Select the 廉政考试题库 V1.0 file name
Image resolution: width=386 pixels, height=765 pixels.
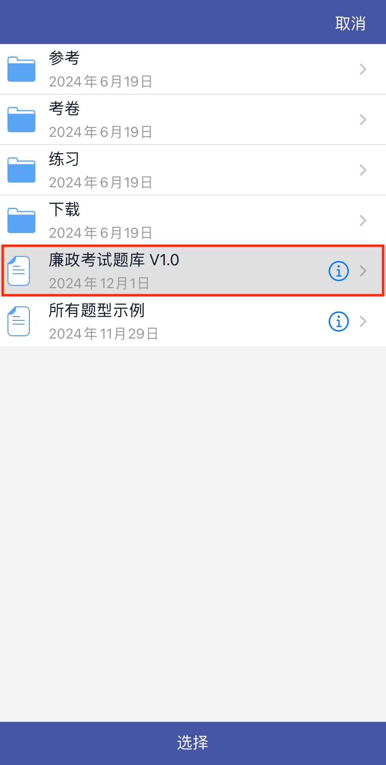tap(114, 260)
